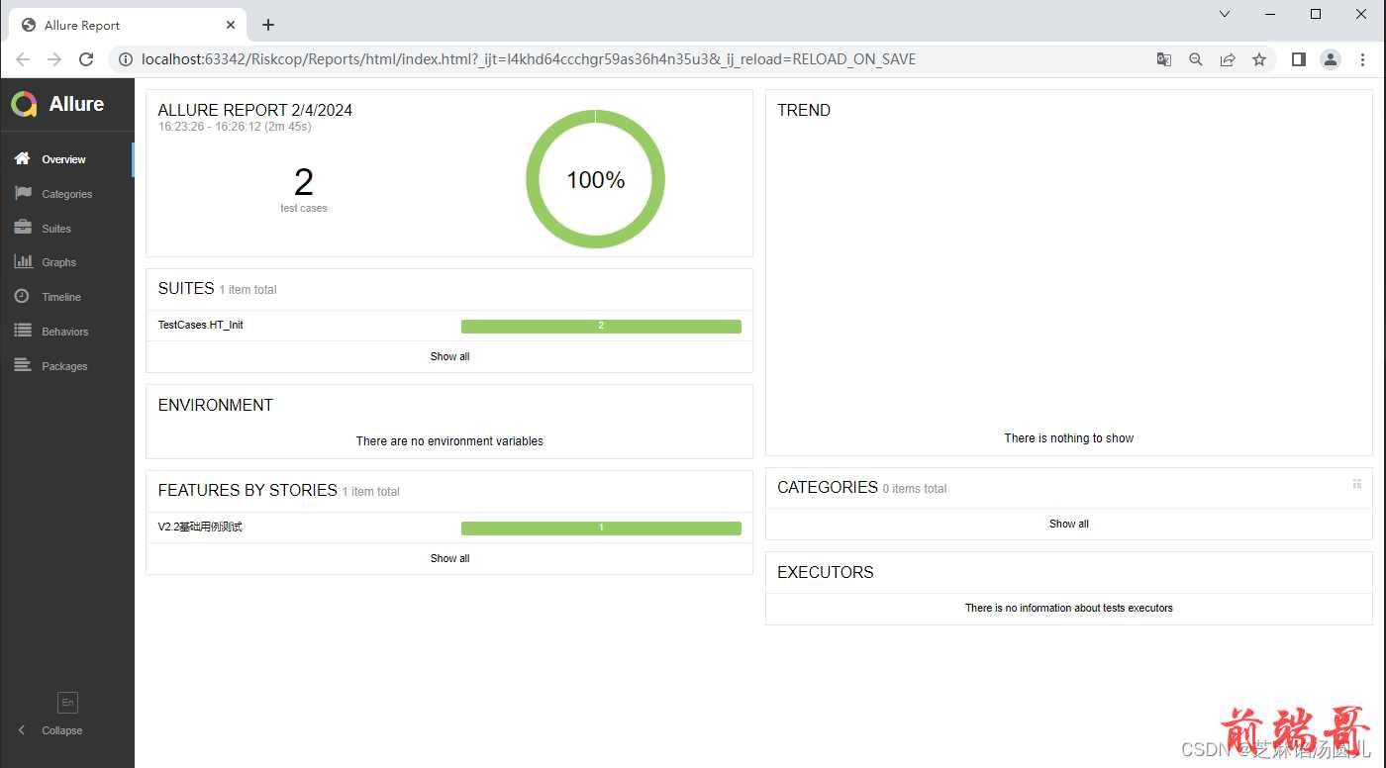Open tab search dropdown chevron
Viewport: 1386px width, 768px height.
[1225, 14]
